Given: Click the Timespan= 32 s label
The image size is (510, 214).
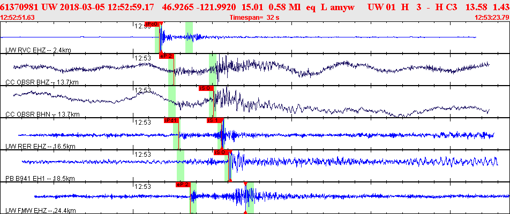Looking at the screenshot, I should 254,18.
